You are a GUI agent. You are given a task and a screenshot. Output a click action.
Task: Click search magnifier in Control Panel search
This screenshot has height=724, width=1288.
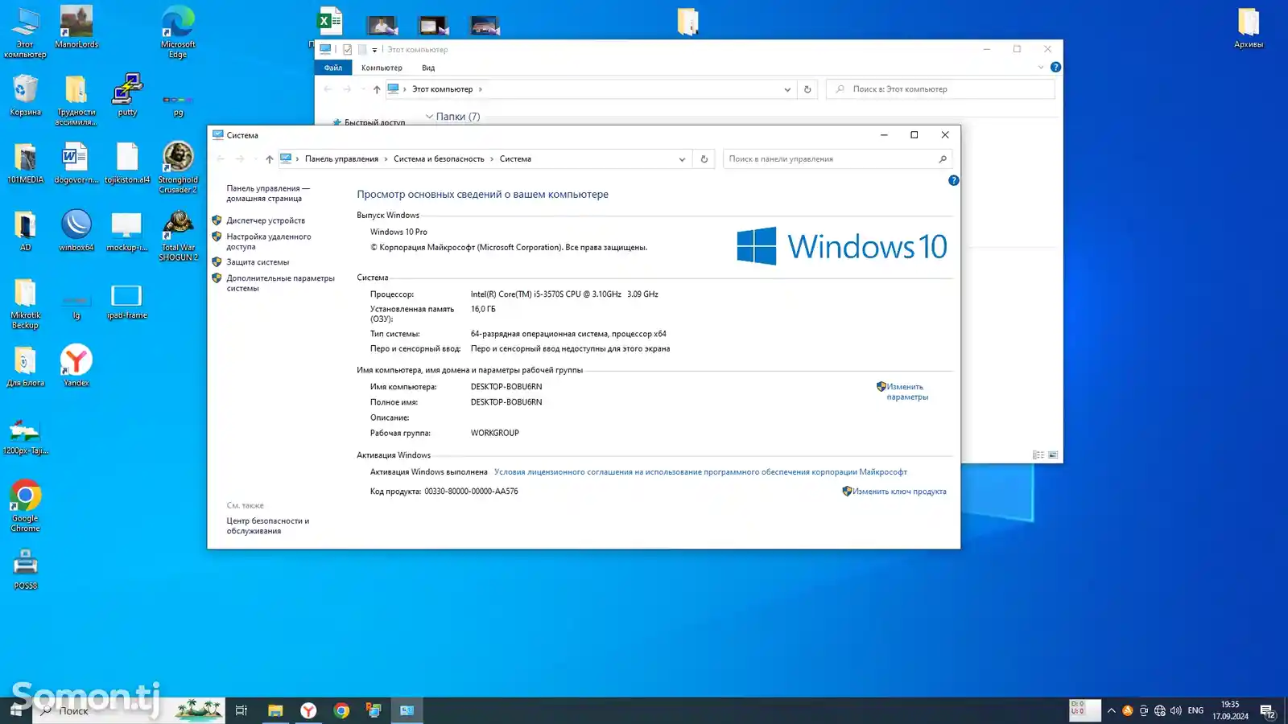(943, 159)
